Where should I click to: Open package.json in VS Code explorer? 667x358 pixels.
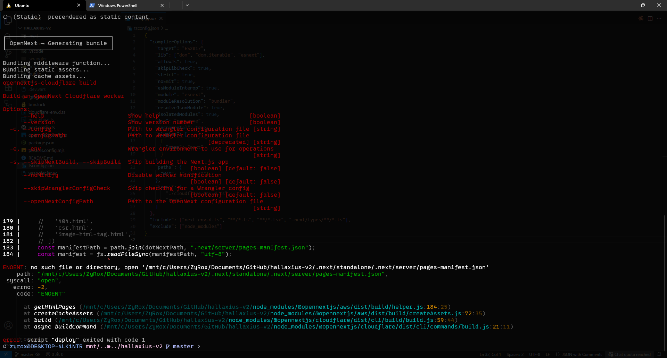[x=41, y=143]
